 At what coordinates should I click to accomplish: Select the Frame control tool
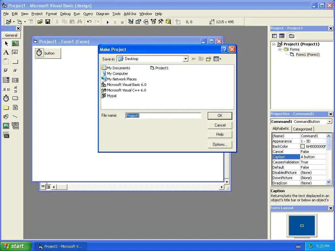pyautogui.click(x=6, y=62)
